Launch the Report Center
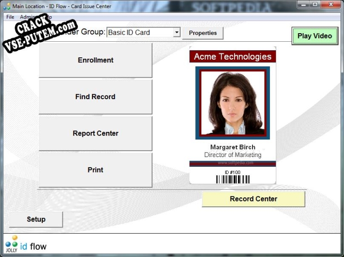This screenshot has width=344, height=257. click(x=96, y=134)
